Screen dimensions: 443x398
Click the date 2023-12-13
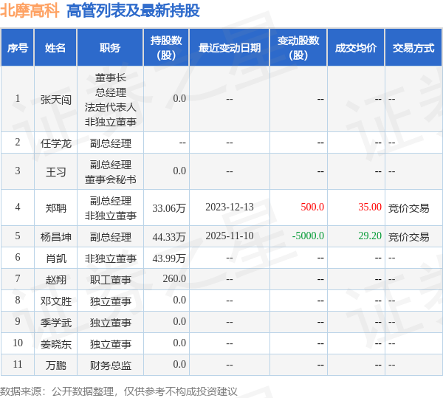[x=230, y=207]
